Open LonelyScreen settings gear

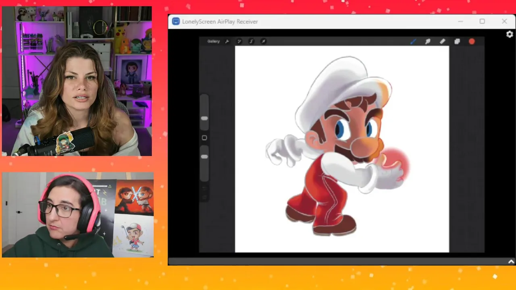click(x=510, y=34)
